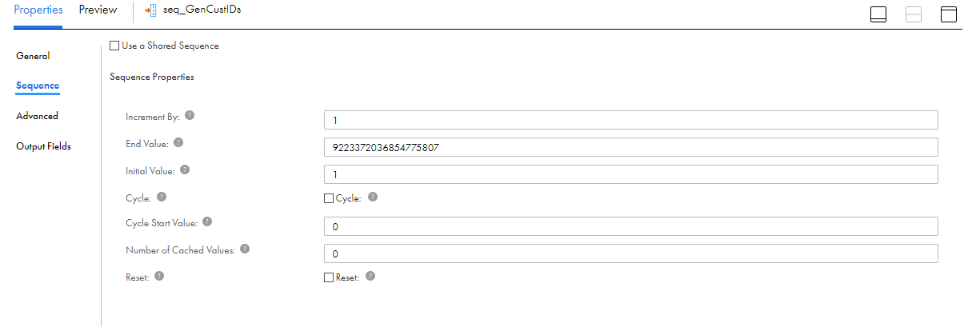The image size is (976, 331).
Task: Click the End Value input field
Action: (x=630, y=147)
